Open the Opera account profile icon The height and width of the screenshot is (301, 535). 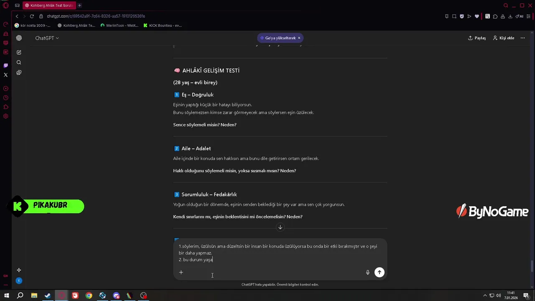point(503,16)
